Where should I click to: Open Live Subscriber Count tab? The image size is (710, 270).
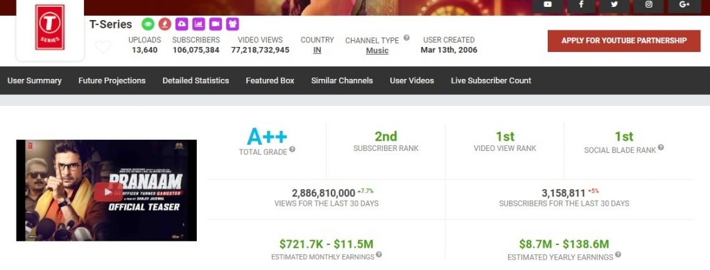pyautogui.click(x=491, y=80)
